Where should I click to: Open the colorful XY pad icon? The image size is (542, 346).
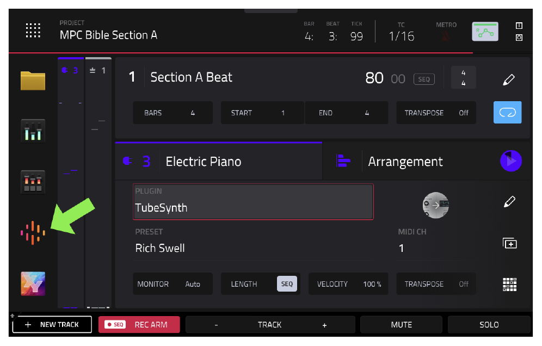pyautogui.click(x=33, y=284)
